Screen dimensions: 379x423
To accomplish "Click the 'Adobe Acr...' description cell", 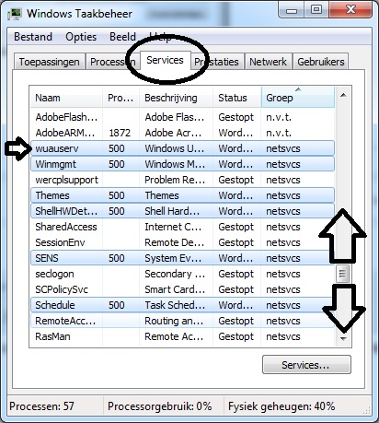I will pyautogui.click(x=173, y=133).
